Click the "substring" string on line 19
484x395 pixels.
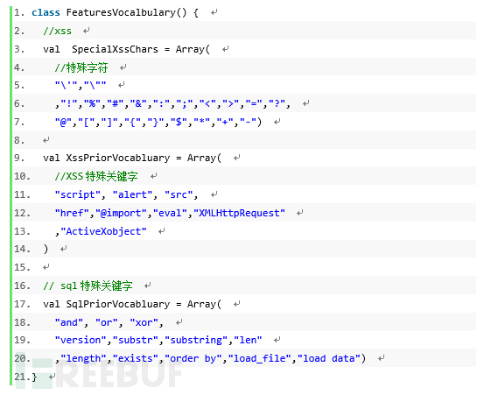(196, 340)
